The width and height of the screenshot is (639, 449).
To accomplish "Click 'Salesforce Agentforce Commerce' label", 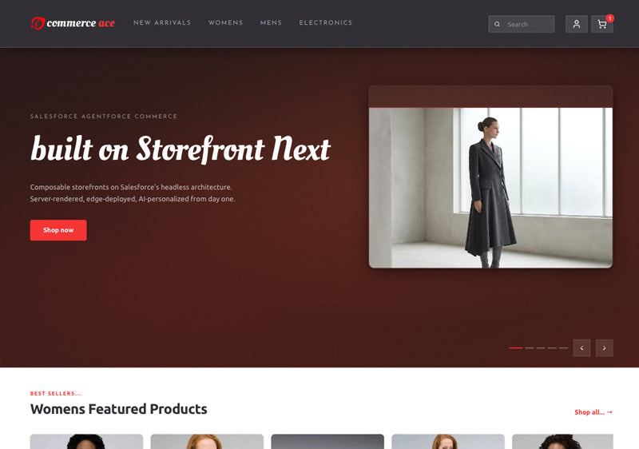I will [x=104, y=117].
